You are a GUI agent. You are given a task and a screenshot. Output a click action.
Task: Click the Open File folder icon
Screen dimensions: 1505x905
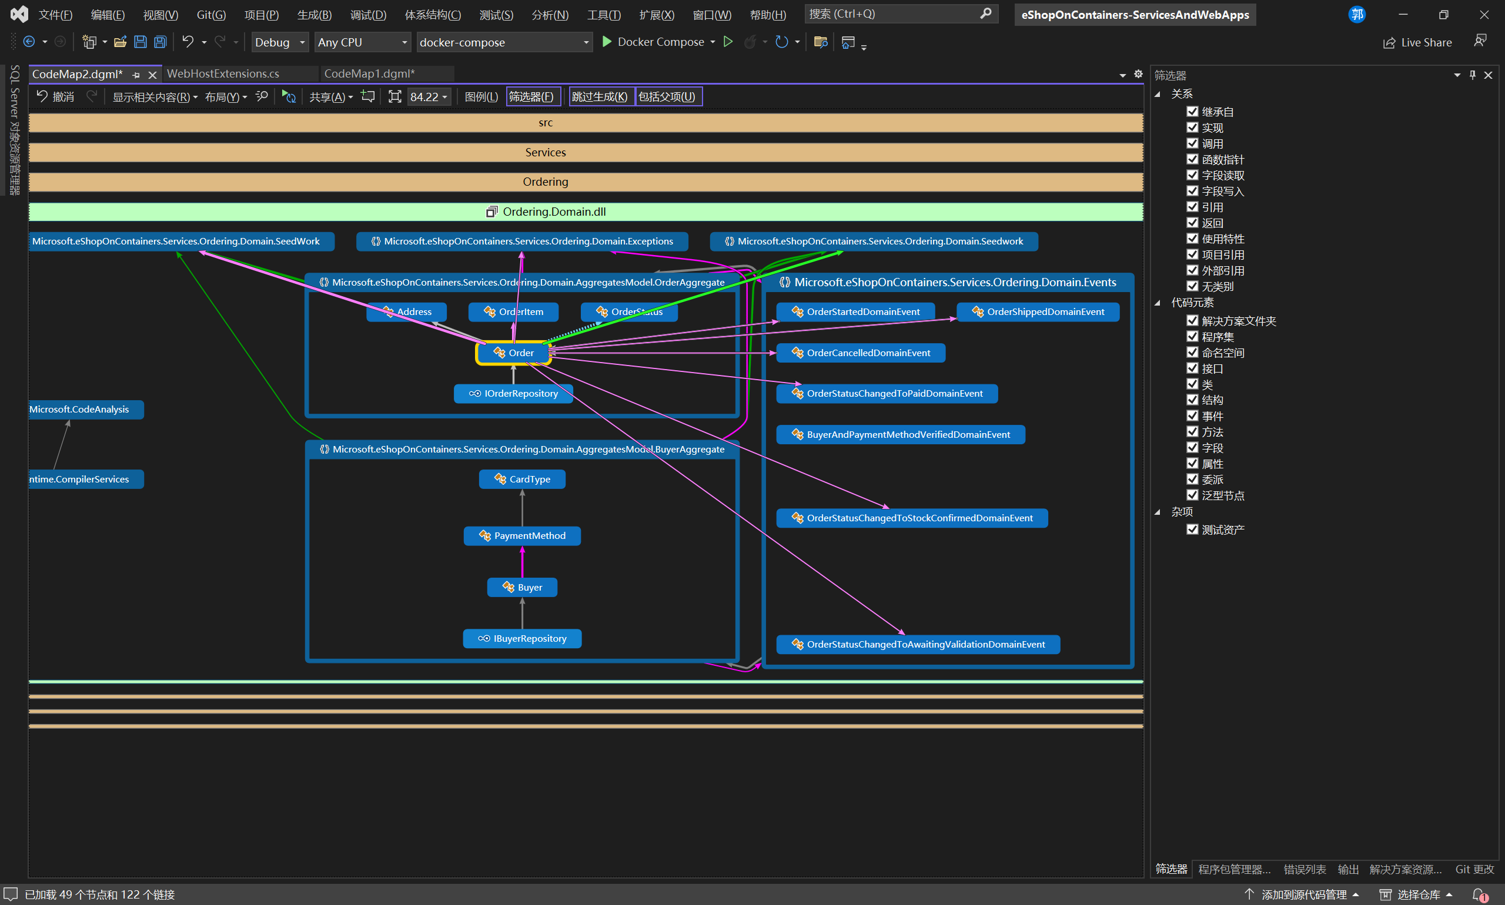(x=120, y=42)
